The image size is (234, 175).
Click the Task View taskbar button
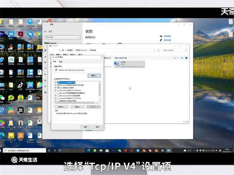point(55,151)
